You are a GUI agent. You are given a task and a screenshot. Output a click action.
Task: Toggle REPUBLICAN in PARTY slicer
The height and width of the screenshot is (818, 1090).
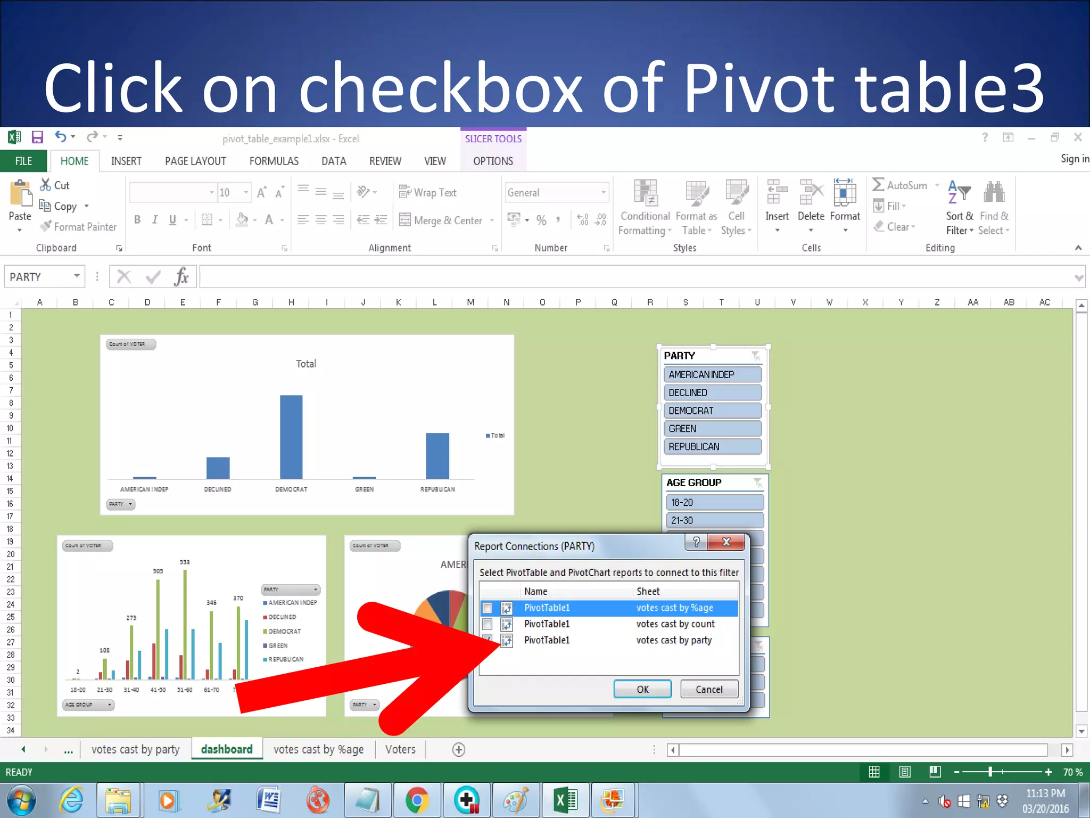click(713, 446)
